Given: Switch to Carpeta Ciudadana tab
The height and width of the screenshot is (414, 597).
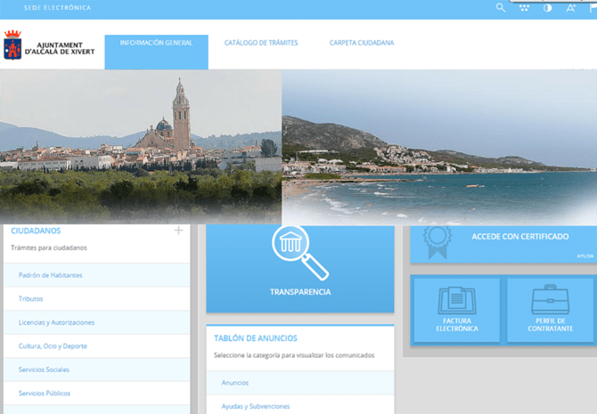Looking at the screenshot, I should tap(362, 44).
